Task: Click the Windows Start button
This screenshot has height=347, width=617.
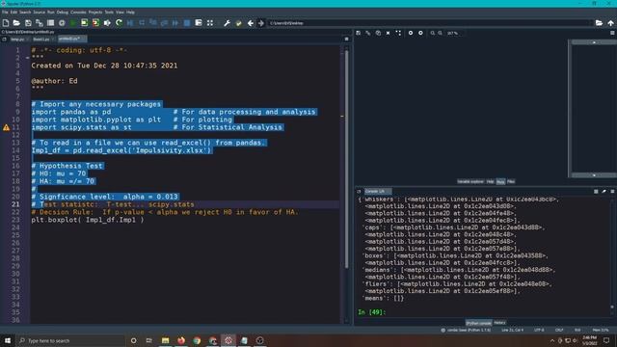Action: (7, 340)
